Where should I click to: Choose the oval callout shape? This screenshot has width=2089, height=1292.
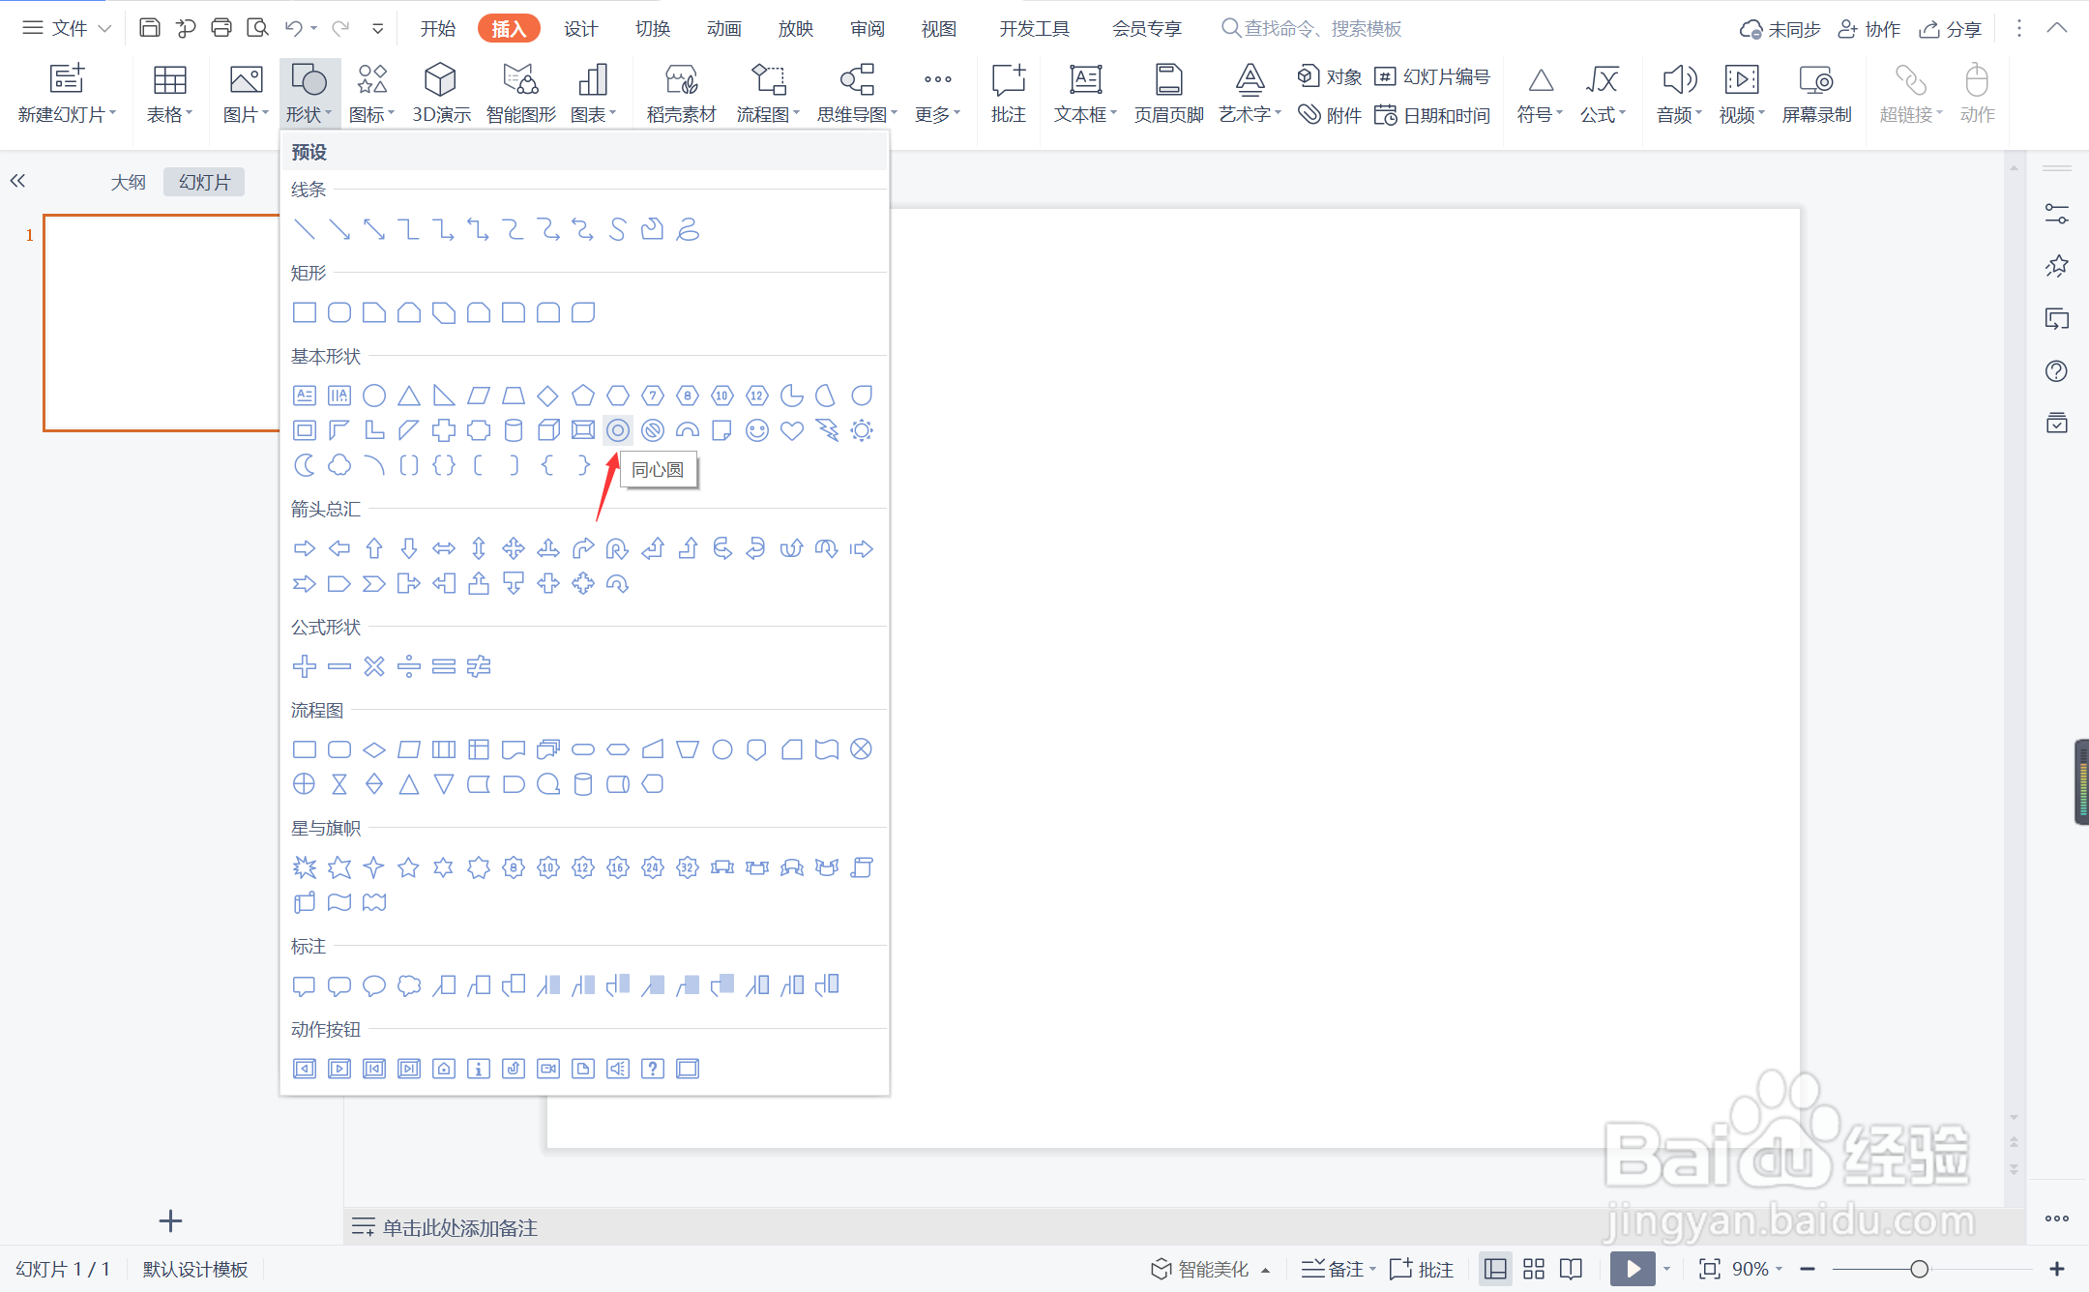(374, 985)
